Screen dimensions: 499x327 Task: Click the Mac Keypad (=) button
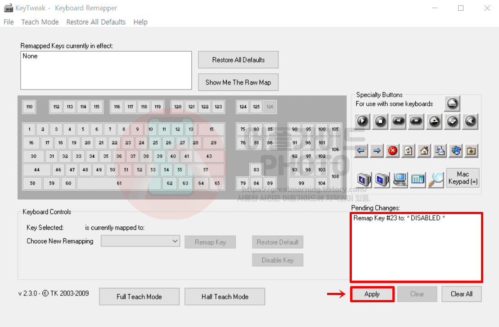(x=463, y=178)
